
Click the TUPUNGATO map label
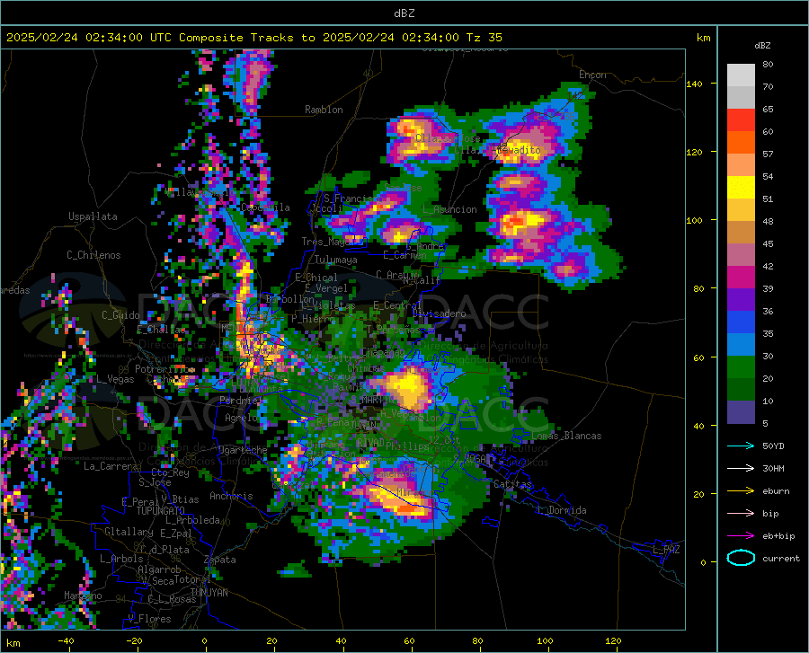click(x=161, y=511)
